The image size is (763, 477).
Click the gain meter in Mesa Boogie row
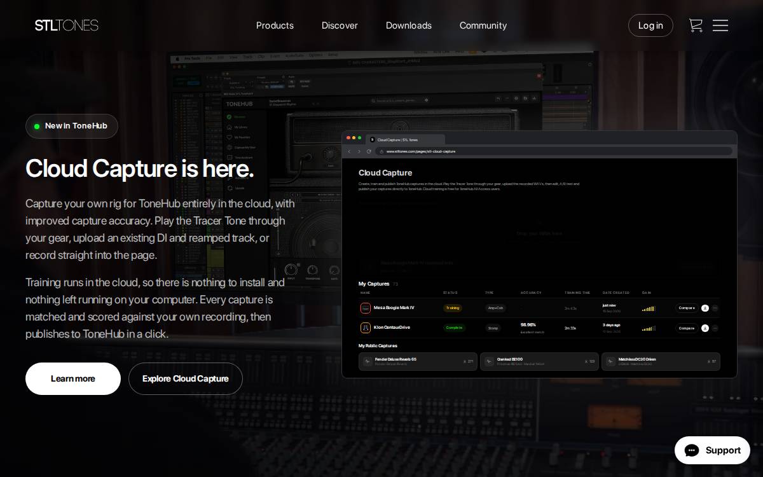tap(649, 308)
